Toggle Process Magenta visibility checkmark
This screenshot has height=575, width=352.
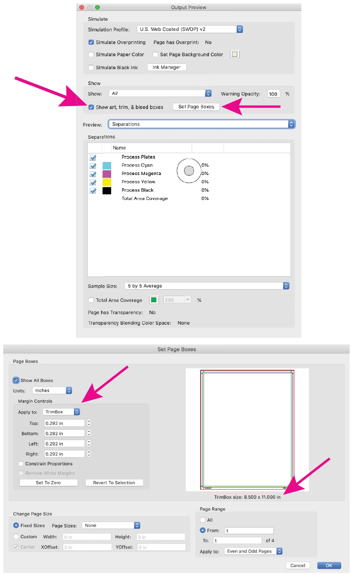click(93, 174)
